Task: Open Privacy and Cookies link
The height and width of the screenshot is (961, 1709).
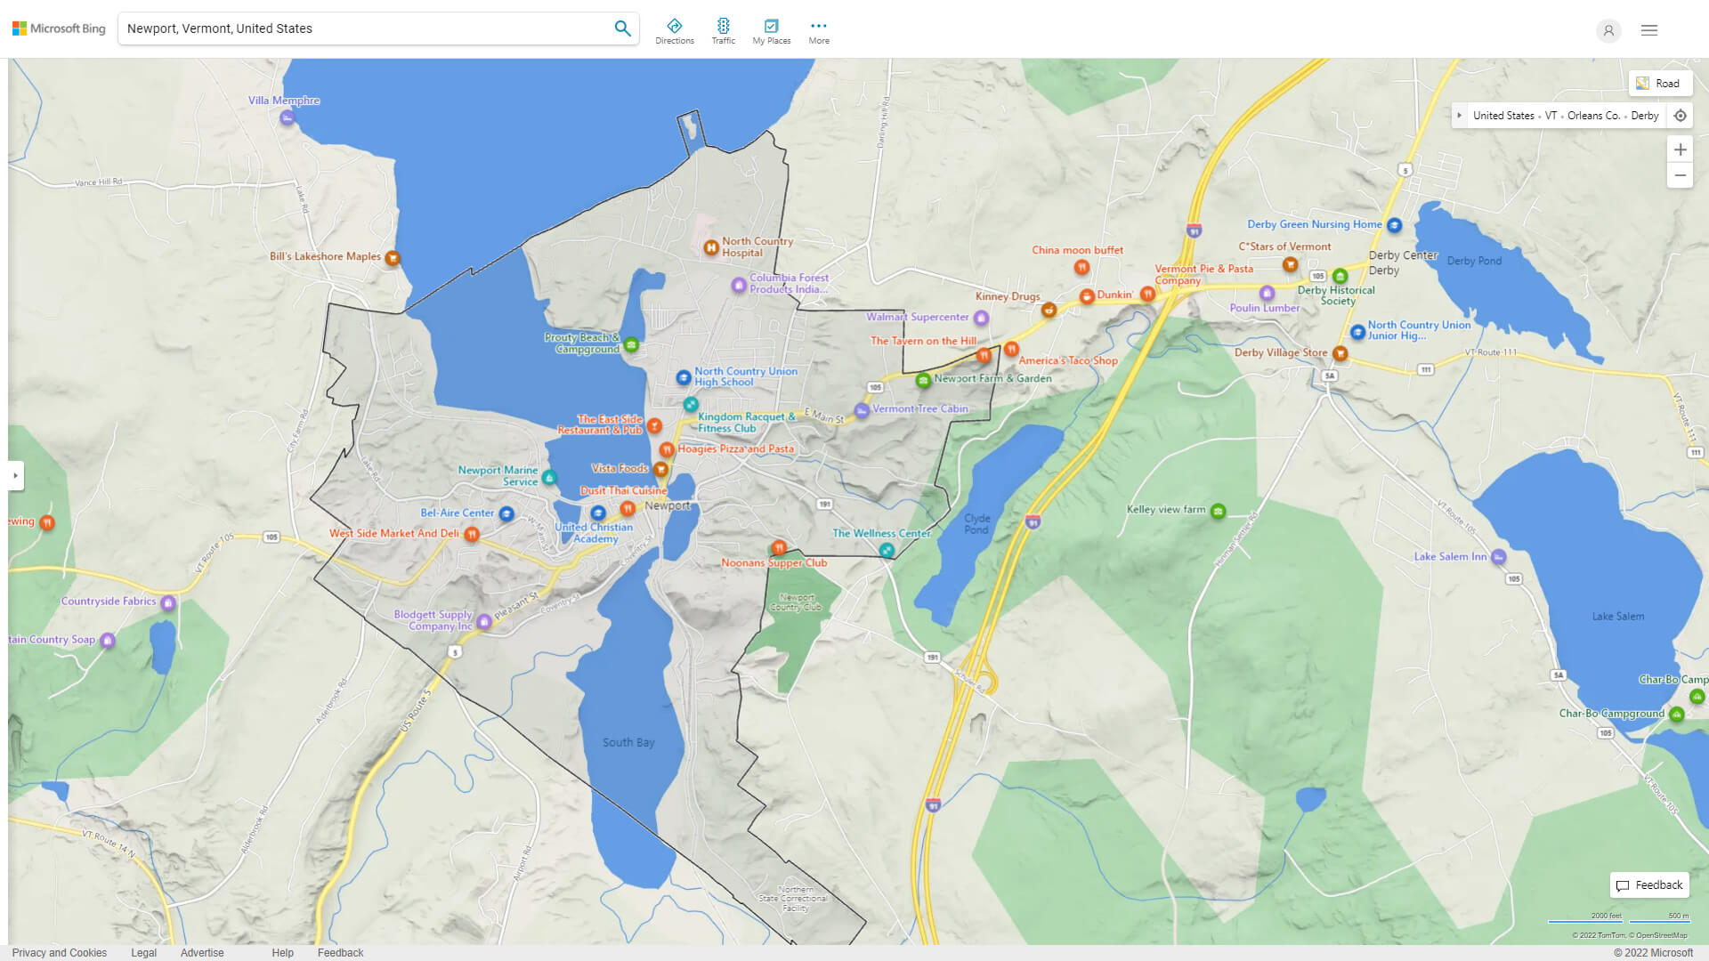Action: (59, 952)
